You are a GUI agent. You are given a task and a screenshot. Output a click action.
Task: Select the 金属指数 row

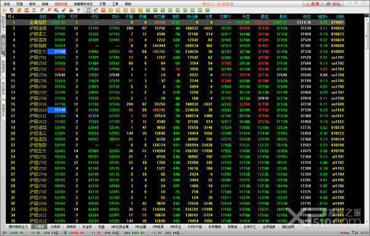[x=175, y=22]
